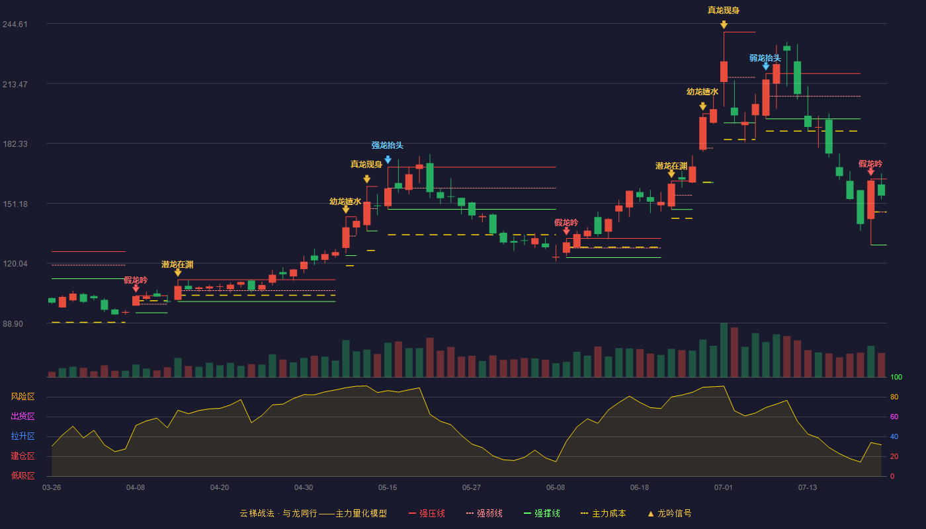Click the magenta 60 indicator scale value
This screenshot has height=529, width=926.
894,417
